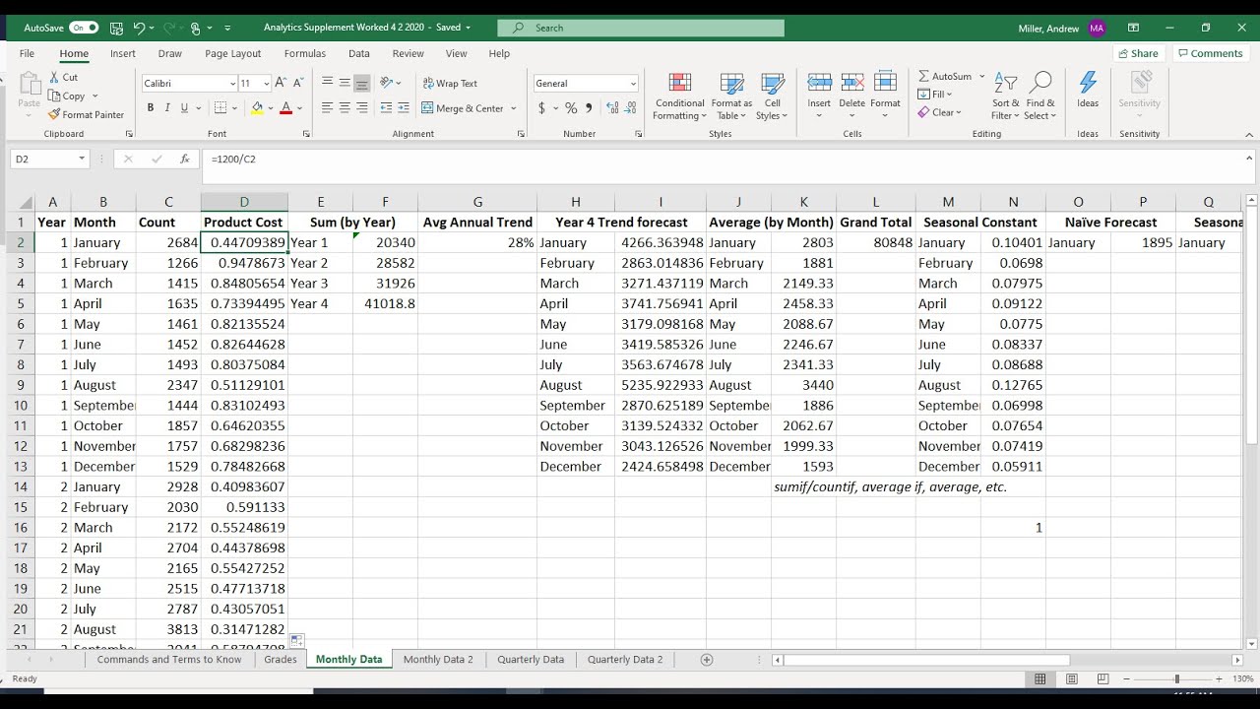
Task: Select Normal view in status bar
Action: click(1040, 679)
